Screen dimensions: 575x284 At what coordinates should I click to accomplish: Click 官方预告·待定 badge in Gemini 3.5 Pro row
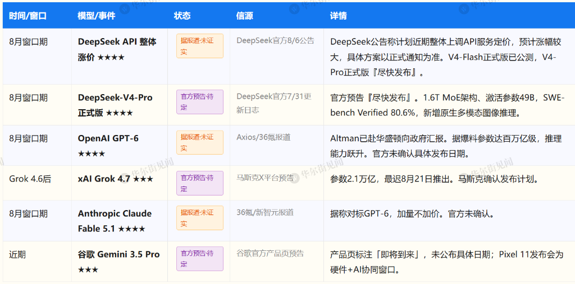point(199,258)
